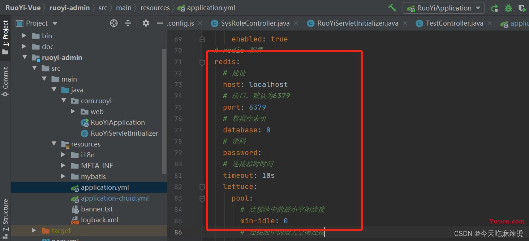The width and height of the screenshot is (529, 241).
Task: Close the .config.js tab
Action: pyautogui.click(x=201, y=23)
